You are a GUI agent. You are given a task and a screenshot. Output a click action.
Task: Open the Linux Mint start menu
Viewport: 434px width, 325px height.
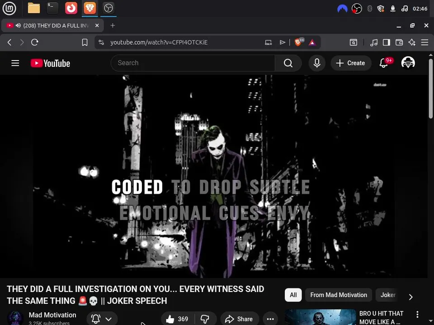[9, 8]
